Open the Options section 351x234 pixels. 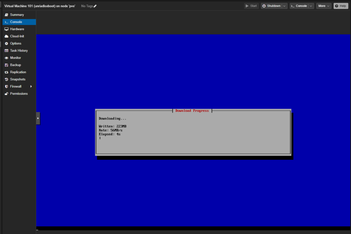[x=19, y=43]
